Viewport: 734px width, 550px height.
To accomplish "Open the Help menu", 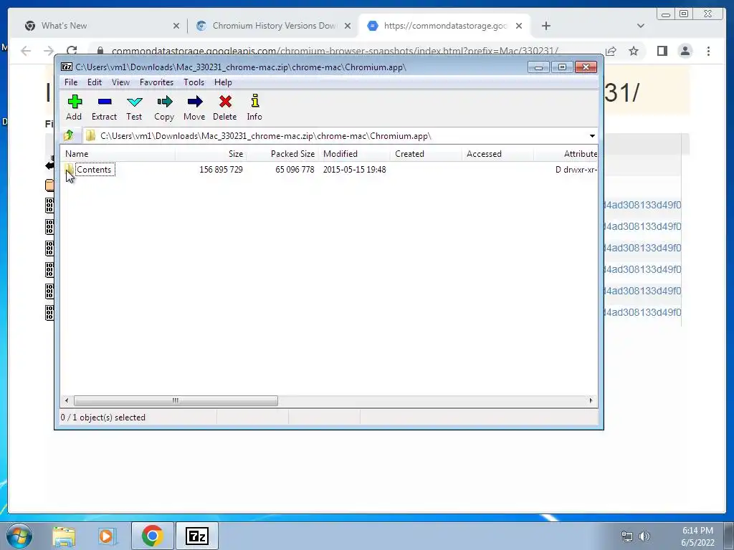I will [x=224, y=82].
